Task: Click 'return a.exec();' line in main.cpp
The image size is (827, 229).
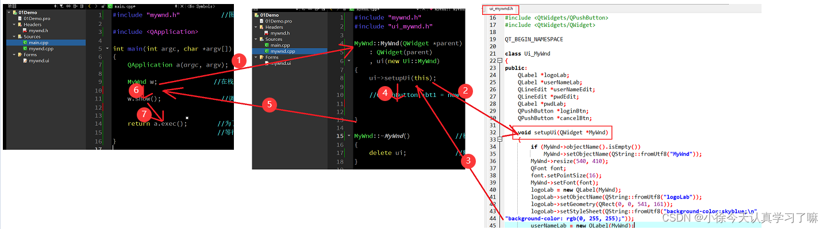Action: click(x=157, y=123)
